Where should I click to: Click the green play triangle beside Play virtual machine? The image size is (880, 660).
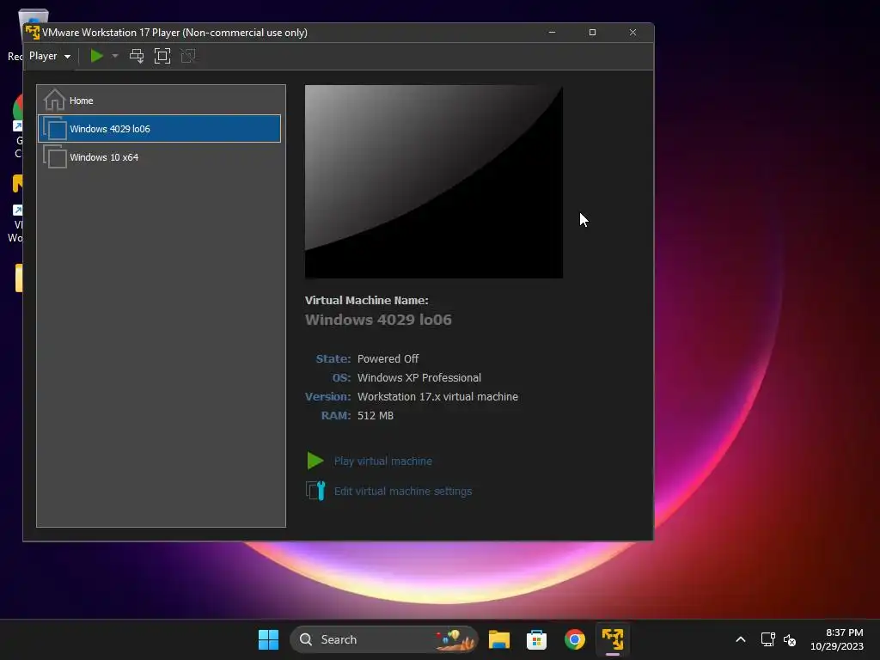pos(315,461)
